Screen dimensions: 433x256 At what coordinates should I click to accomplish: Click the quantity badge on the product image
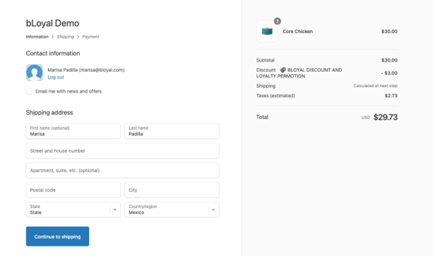(277, 21)
